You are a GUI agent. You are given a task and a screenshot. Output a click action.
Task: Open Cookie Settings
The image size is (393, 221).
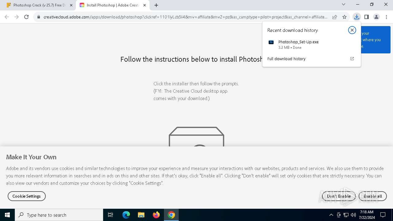pyautogui.click(x=26, y=196)
